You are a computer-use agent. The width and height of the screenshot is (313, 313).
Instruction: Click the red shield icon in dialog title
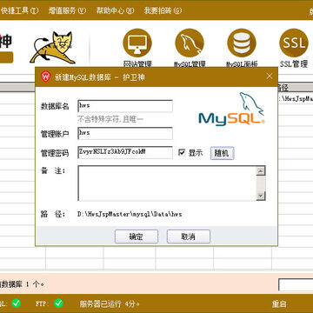(x=46, y=77)
